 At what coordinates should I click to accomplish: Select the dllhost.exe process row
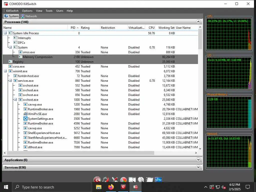(x=100, y=147)
